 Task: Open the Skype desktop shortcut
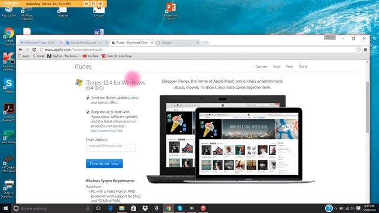coord(9,86)
